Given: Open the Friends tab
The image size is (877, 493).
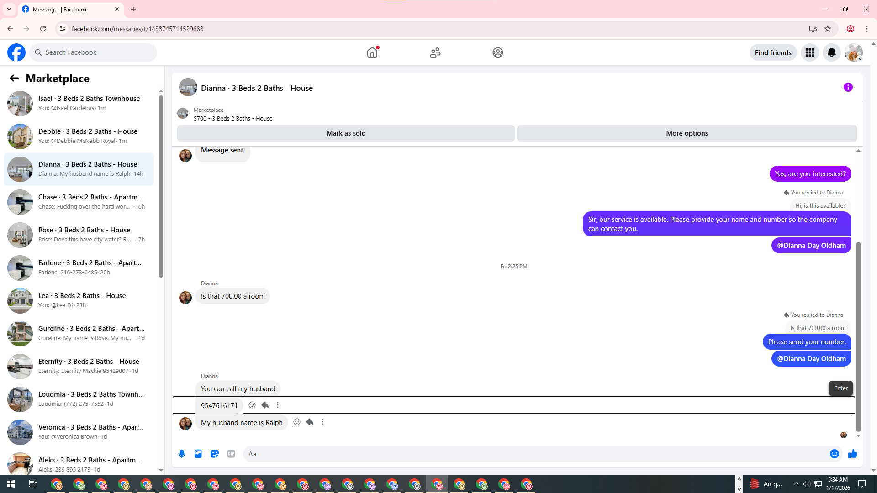Looking at the screenshot, I should [435, 52].
